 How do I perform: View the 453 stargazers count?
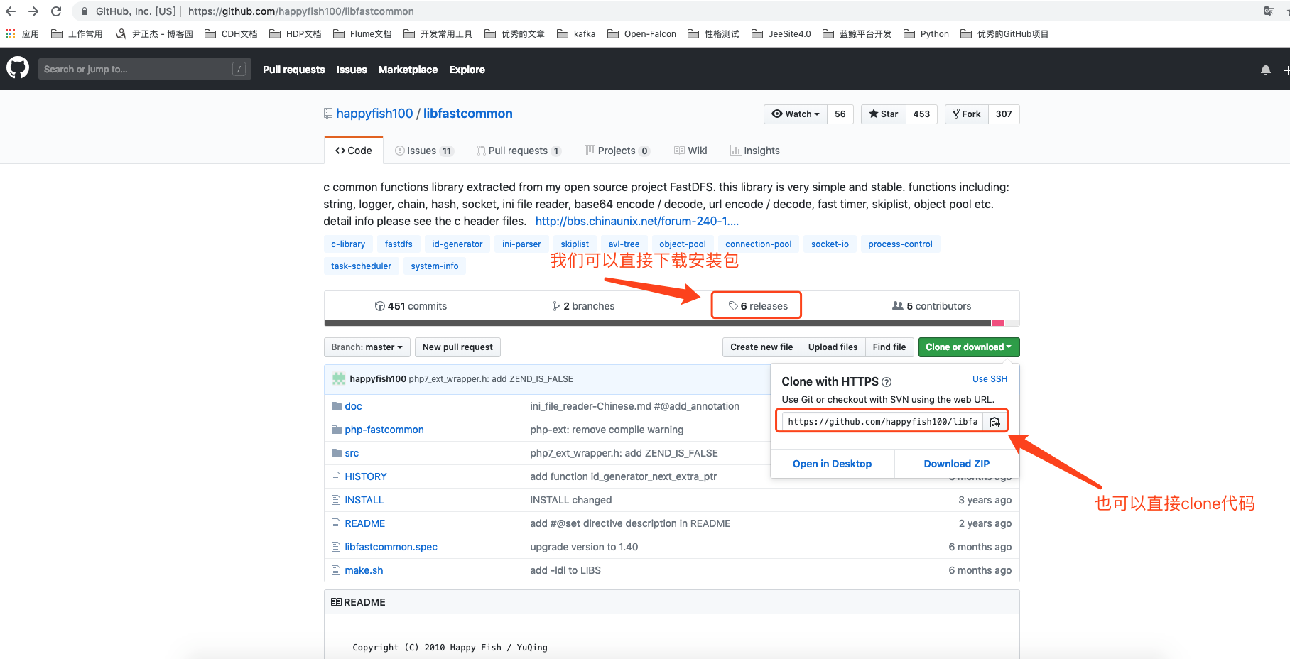(921, 114)
